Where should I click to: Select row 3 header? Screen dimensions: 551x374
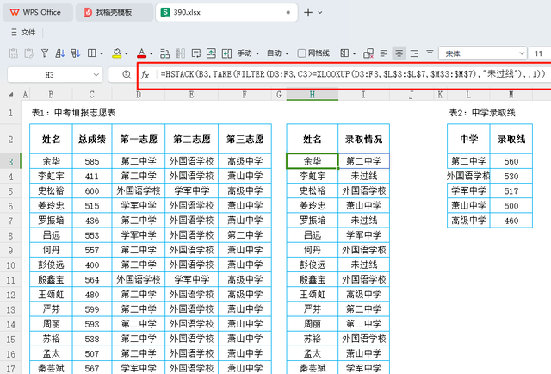pyautogui.click(x=10, y=161)
